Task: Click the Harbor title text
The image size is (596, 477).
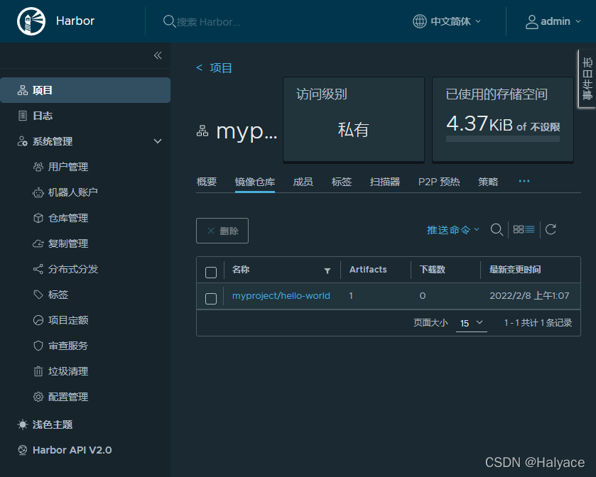Action: tap(75, 21)
